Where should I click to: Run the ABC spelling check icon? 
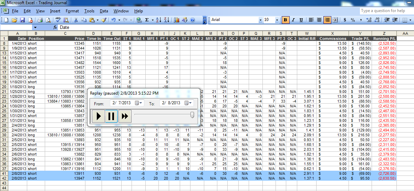coord(58,20)
